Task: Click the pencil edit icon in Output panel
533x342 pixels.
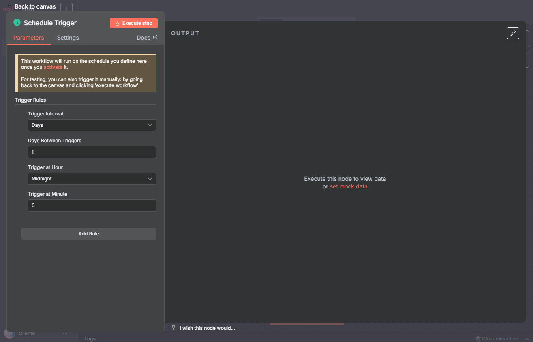Action: (x=513, y=33)
